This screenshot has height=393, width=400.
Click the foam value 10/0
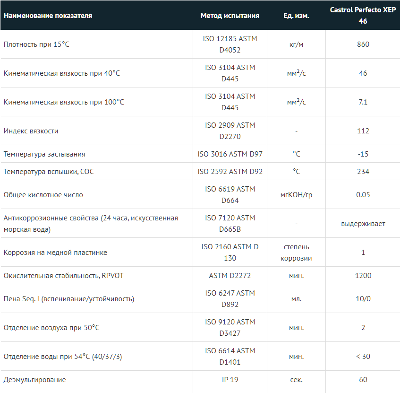[x=363, y=299]
